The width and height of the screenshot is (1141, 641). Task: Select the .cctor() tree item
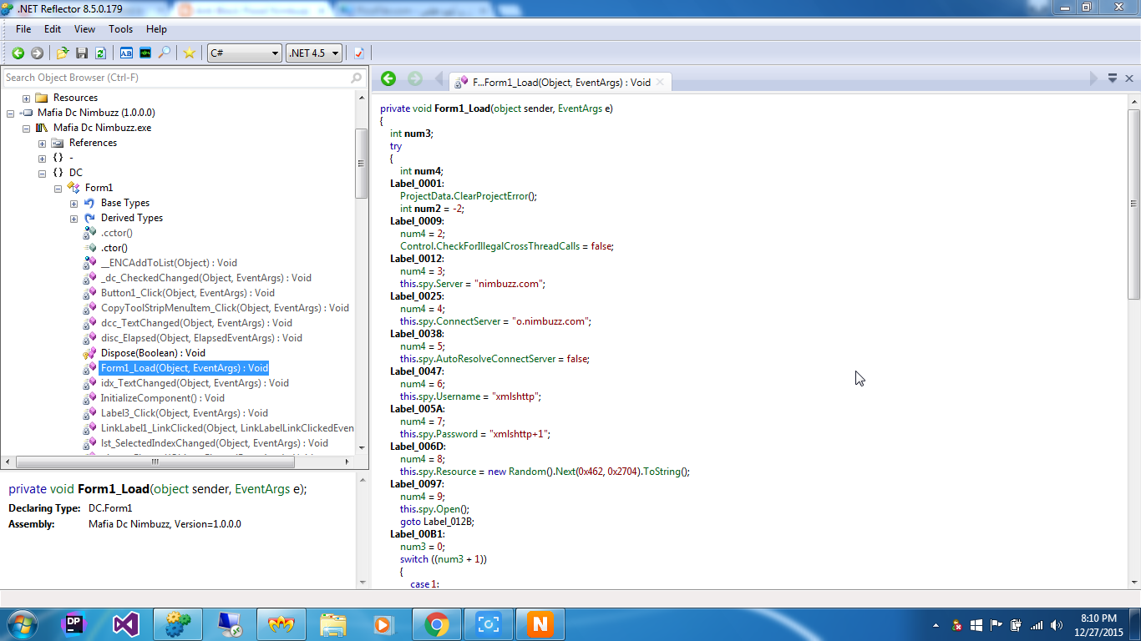pos(117,233)
